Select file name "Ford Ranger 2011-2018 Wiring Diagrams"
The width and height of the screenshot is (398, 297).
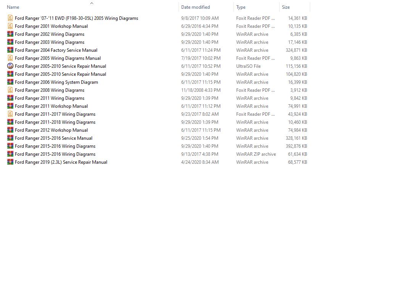pyautogui.click(x=55, y=122)
